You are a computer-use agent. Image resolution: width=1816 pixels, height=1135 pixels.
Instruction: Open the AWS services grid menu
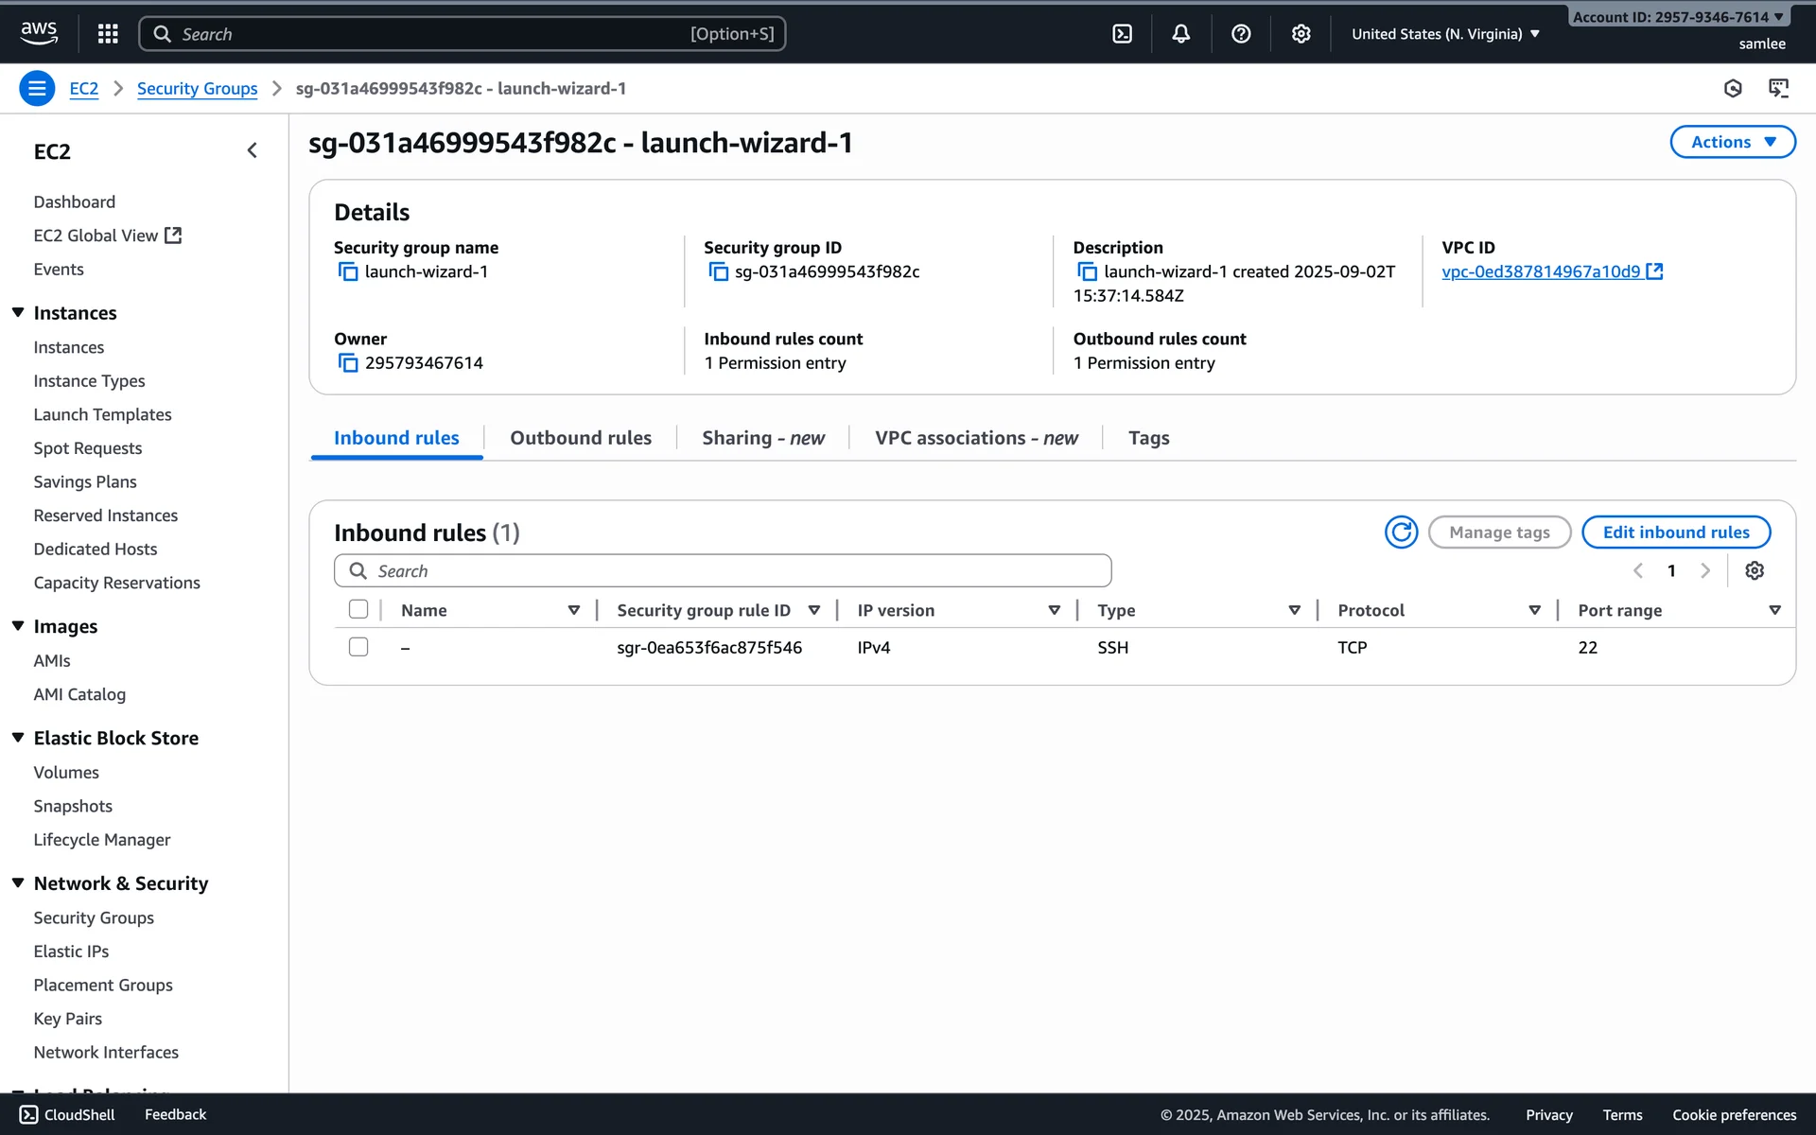108,34
